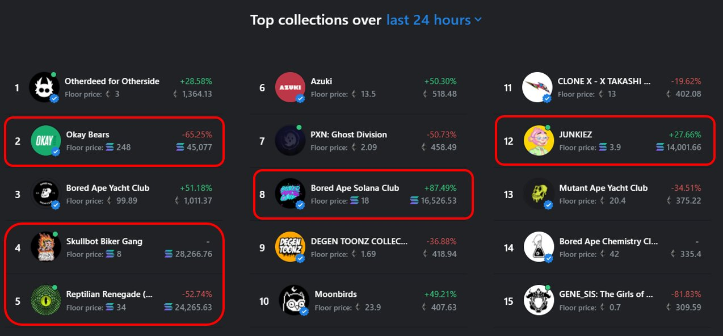Click the DEGEN TOONZ orange logo
The image size is (723, 336).
tap(290, 247)
